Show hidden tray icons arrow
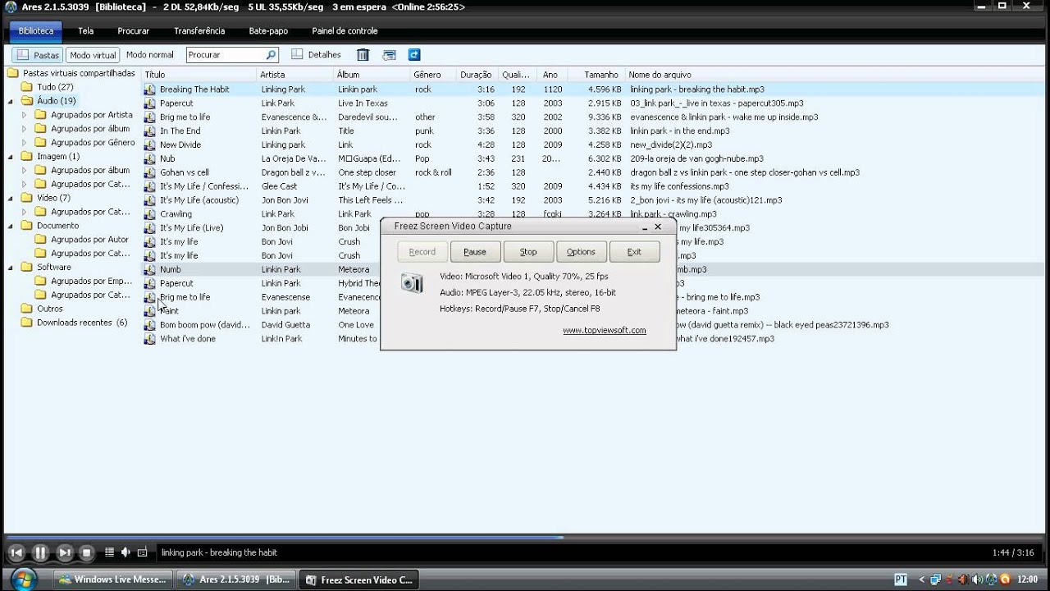 coord(922,580)
